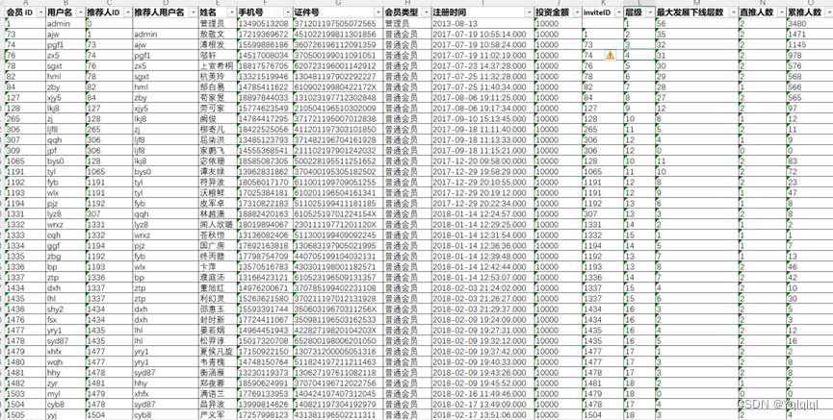Select username cell yyj
The image size is (833, 420).
(x=65, y=415)
